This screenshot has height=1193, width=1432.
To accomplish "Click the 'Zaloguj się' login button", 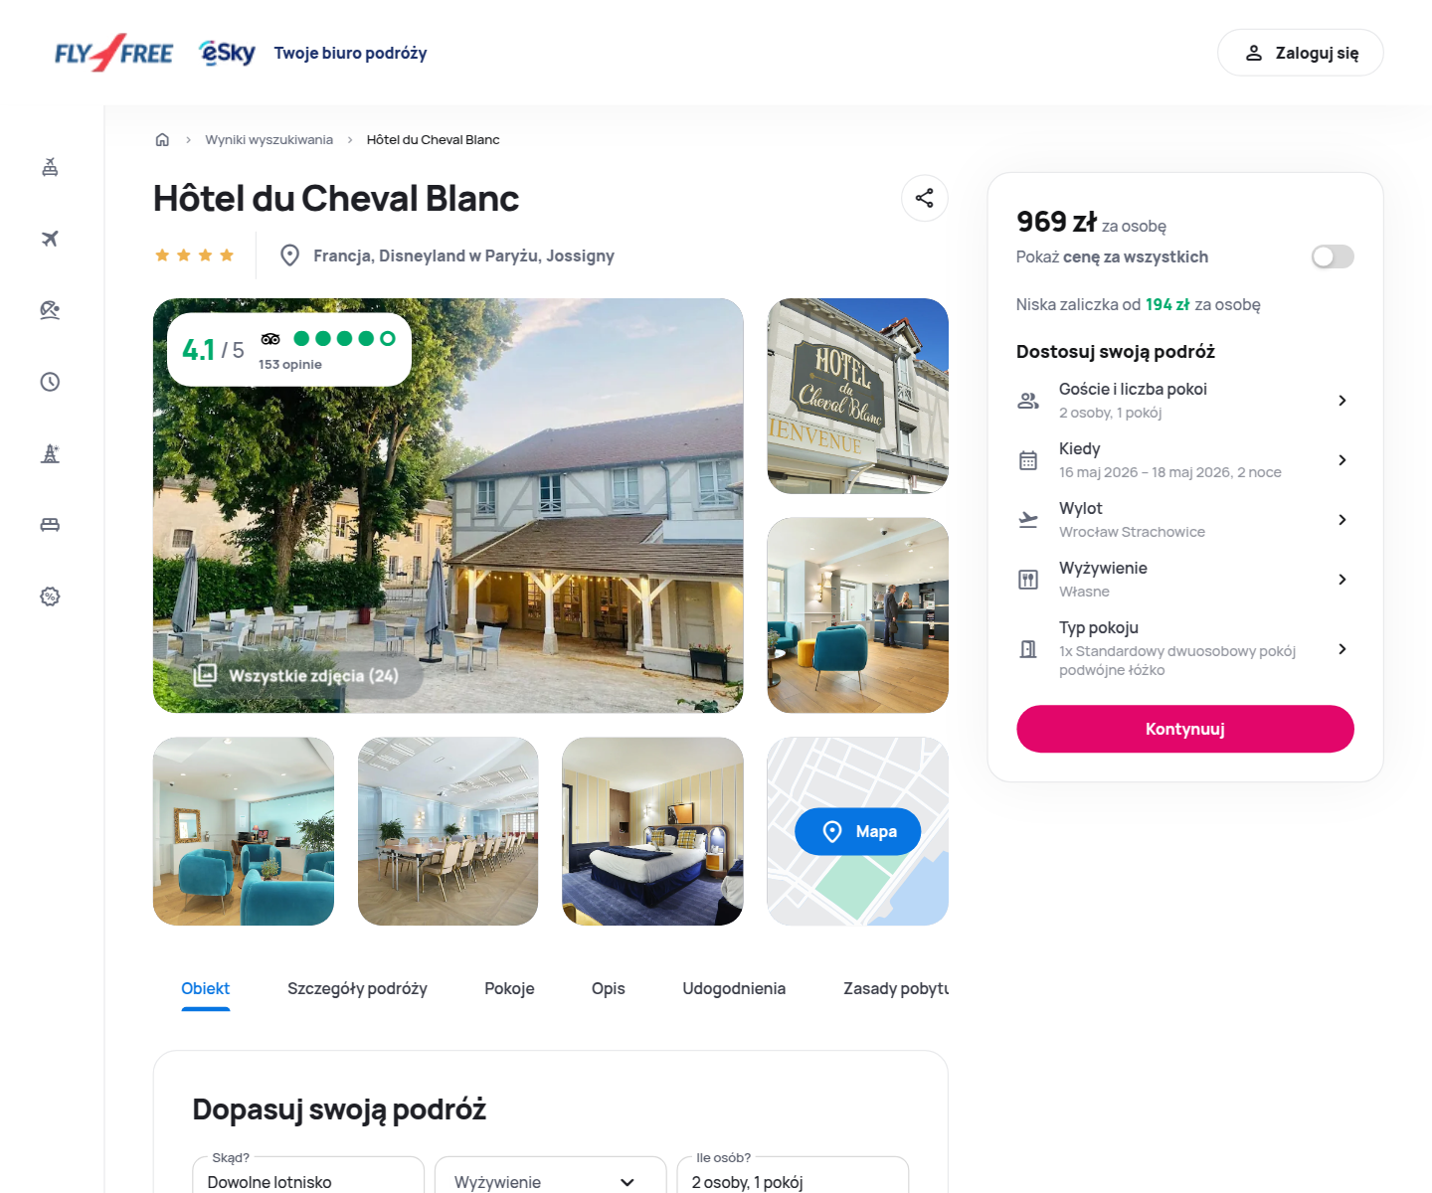I will click(1300, 53).
